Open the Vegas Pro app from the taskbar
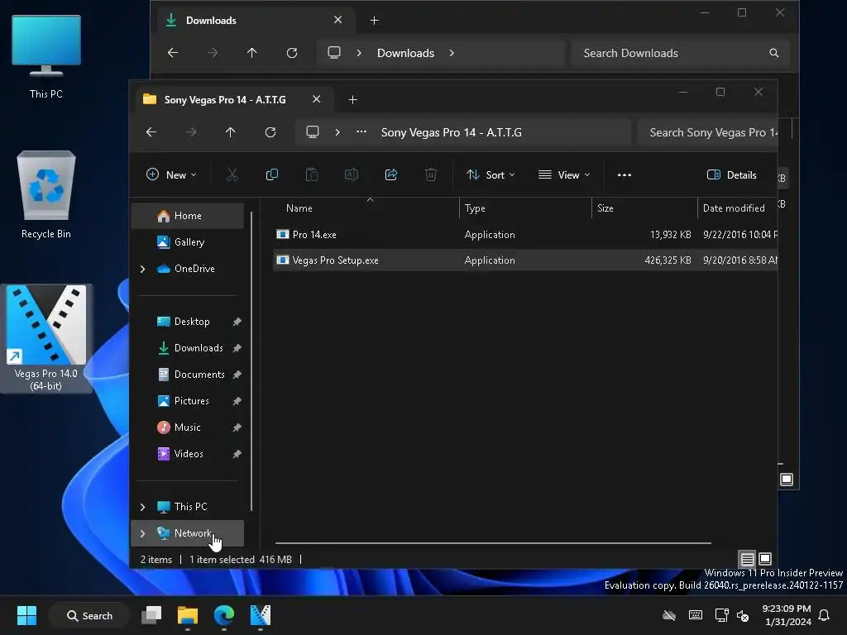 [261, 615]
